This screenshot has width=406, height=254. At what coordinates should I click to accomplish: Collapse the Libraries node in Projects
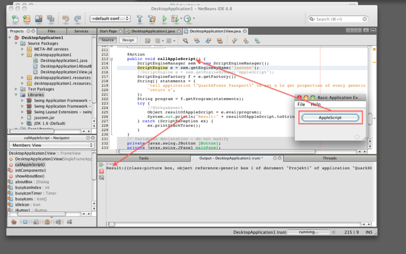pos(16,94)
